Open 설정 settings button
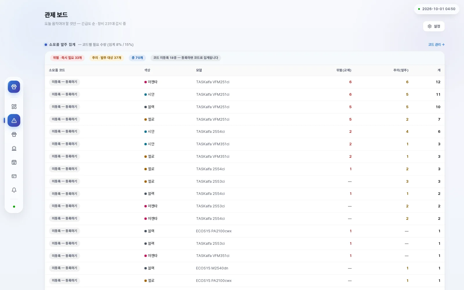The image size is (464, 290). [434, 26]
